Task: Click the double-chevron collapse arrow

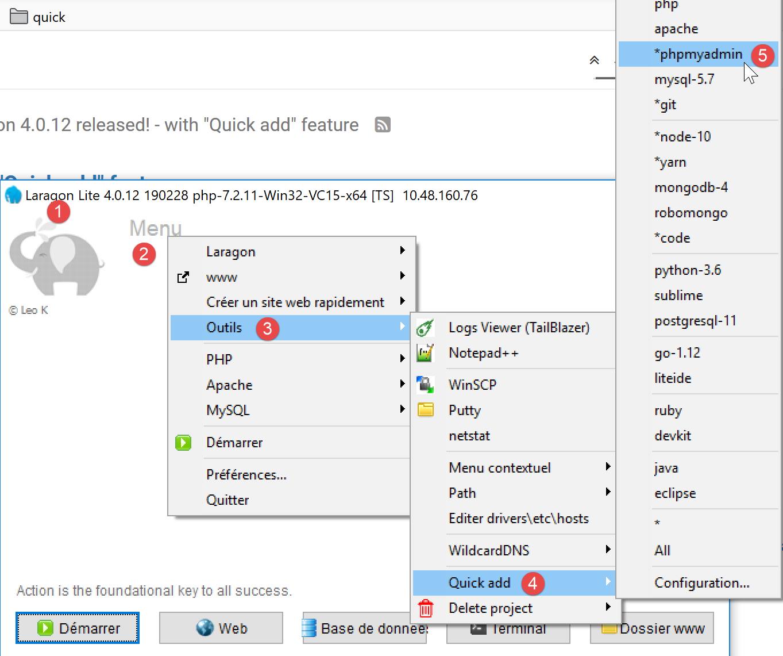Action: point(594,60)
